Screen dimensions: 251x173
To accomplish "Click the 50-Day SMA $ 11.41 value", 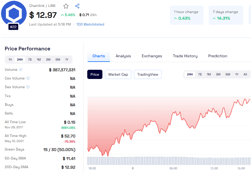I will [69, 158].
